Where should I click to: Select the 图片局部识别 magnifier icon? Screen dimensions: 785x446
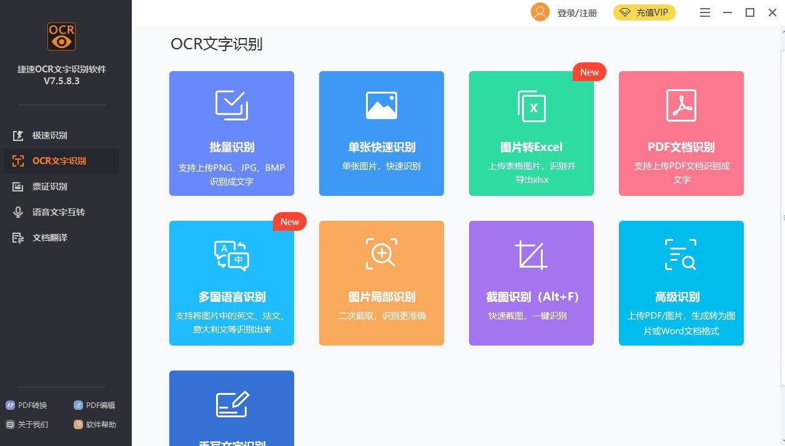[x=381, y=253]
